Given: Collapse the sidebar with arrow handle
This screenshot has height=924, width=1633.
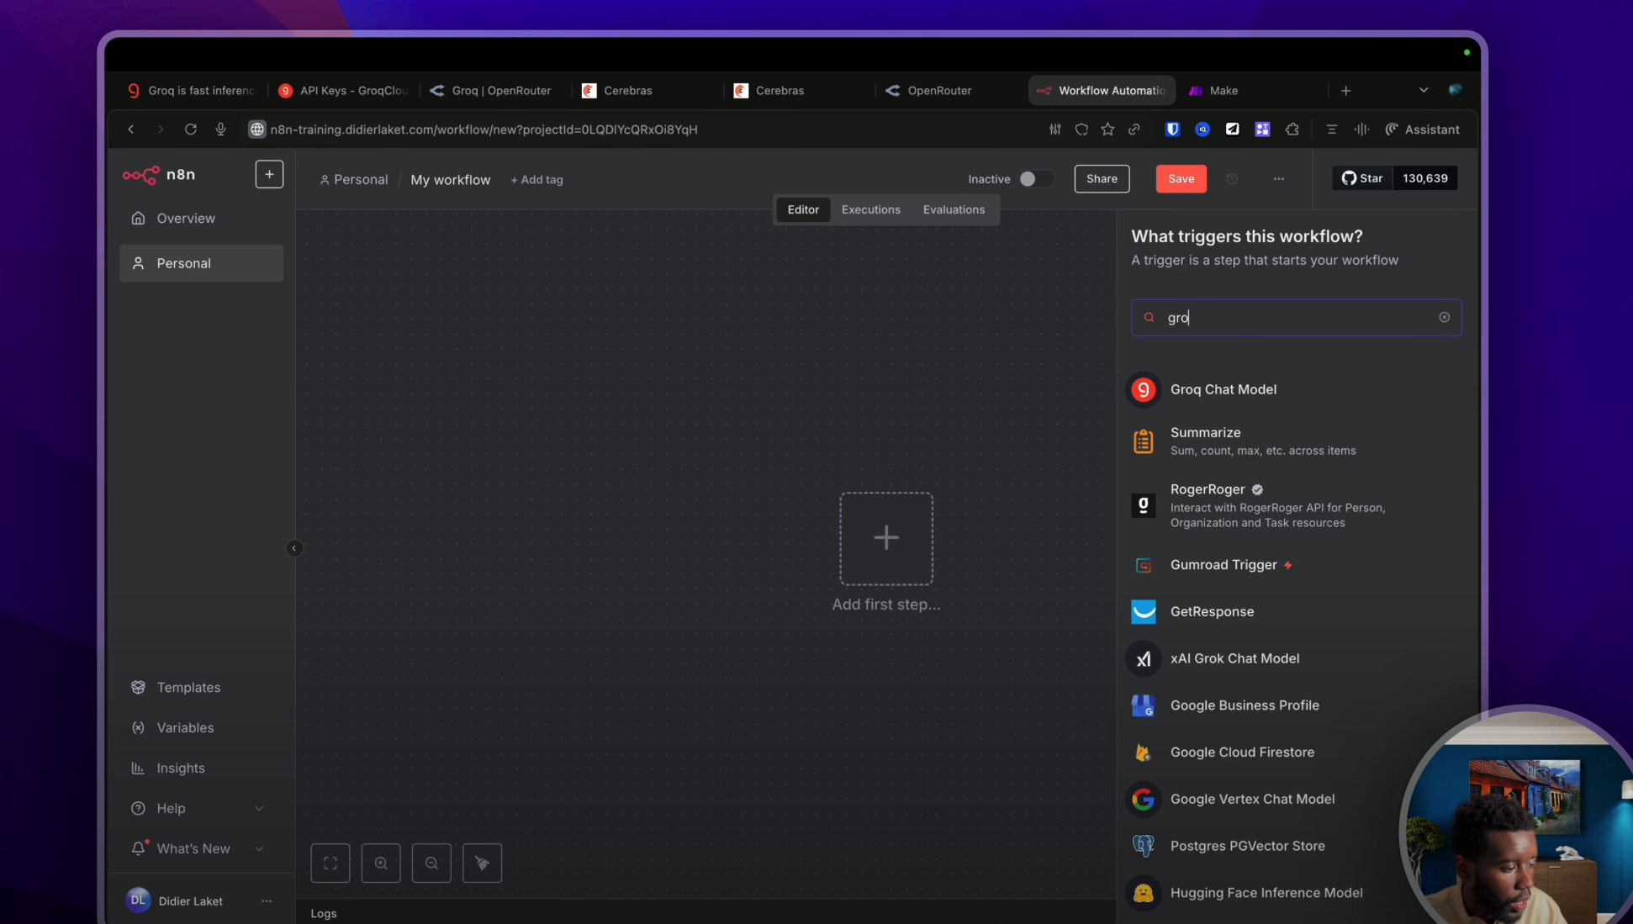Looking at the screenshot, I should (294, 548).
